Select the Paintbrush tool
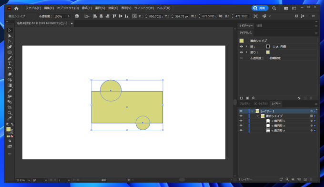 [10, 58]
